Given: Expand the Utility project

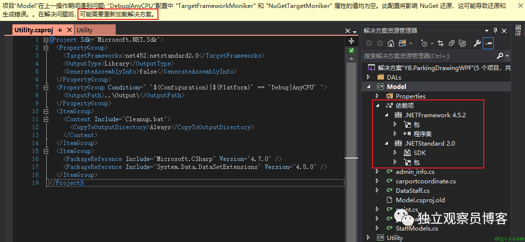Looking at the screenshot, I should 369,238.
